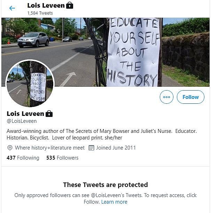Open the 437 Following list

pyautogui.click(x=23, y=158)
